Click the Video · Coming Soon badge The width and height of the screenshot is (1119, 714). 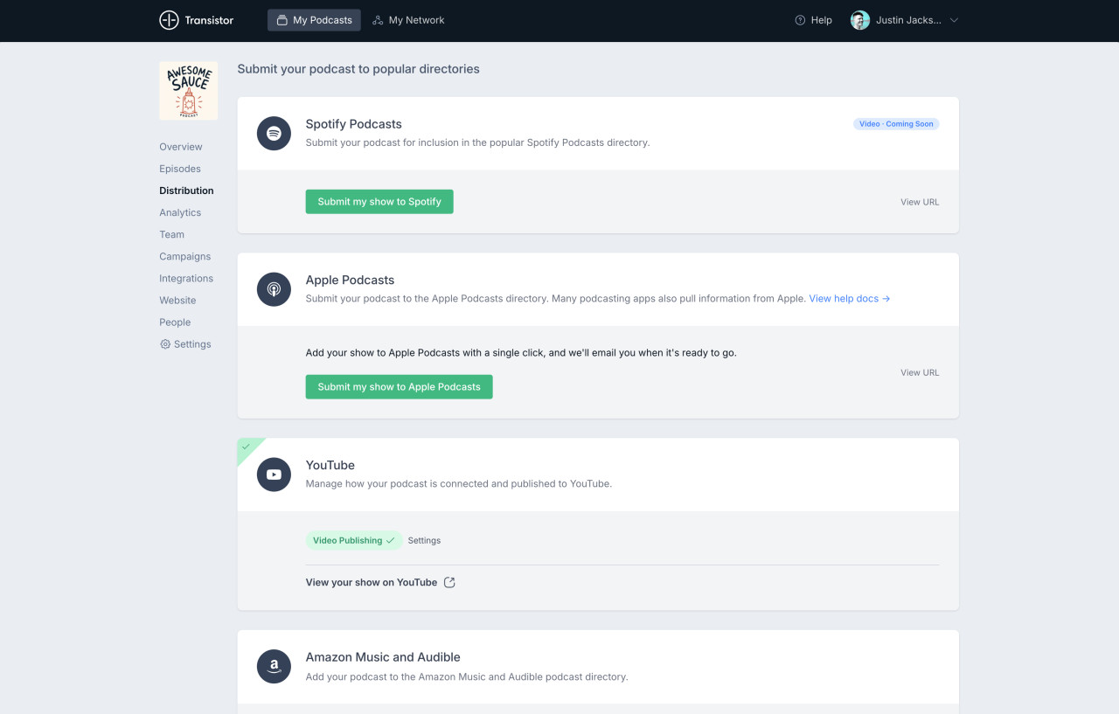pyautogui.click(x=896, y=124)
